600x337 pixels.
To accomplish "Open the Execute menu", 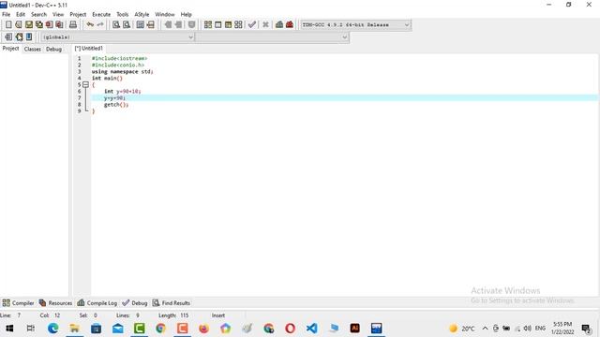I will (101, 15).
